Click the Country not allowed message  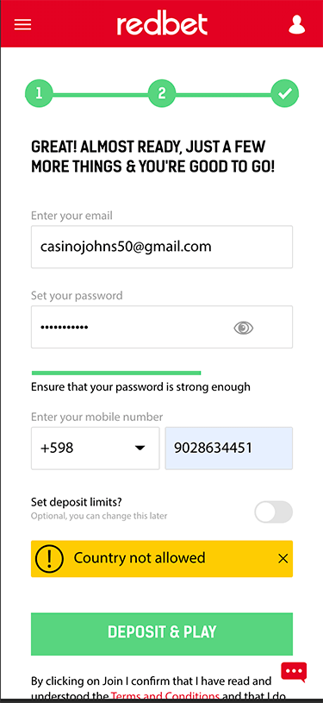click(140, 558)
